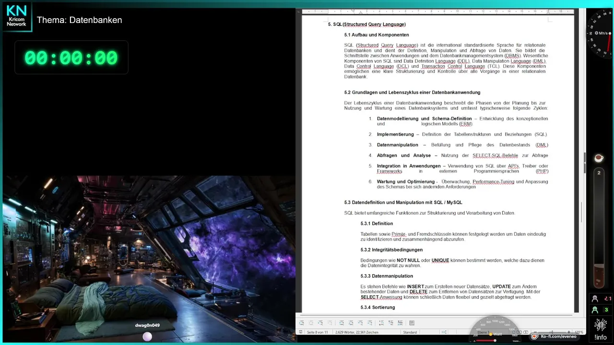Click 'Seite 8 von 11' page indicator

tap(317, 332)
